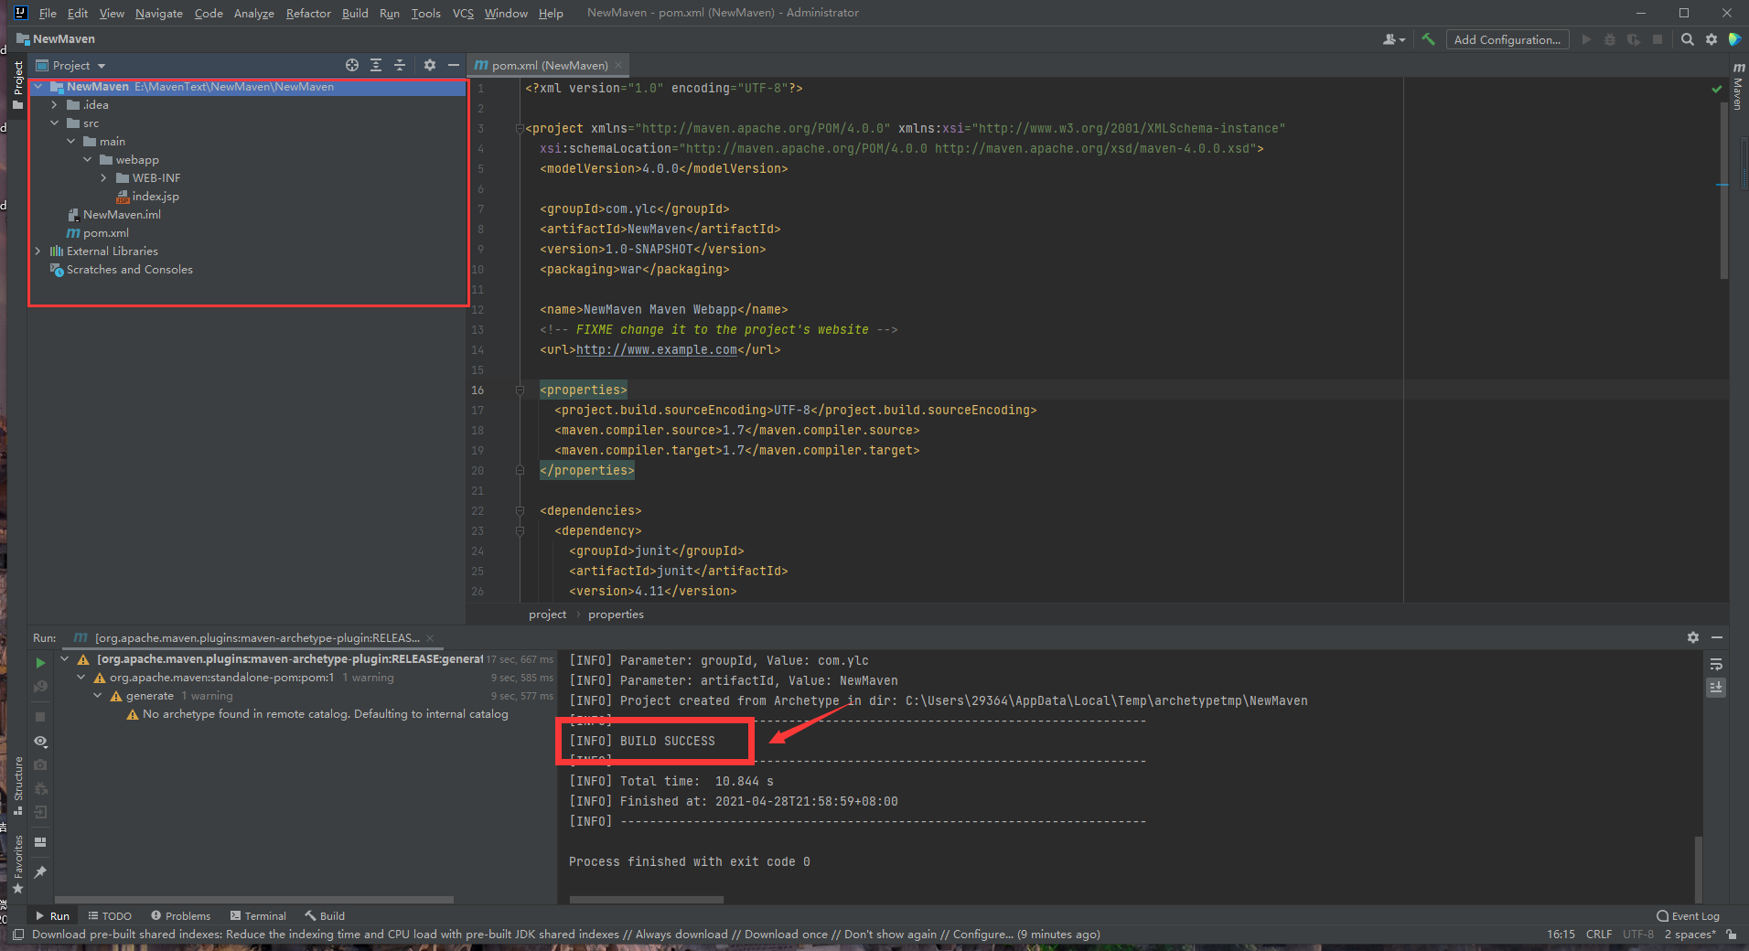Click the locate target icon in Project panel
The height and width of the screenshot is (951, 1749).
coord(352,65)
